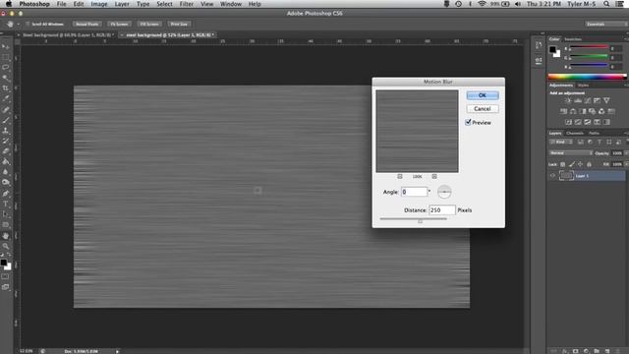Add a Photo Filter adjustment
The height and width of the screenshot is (354, 629).
(x=592, y=111)
